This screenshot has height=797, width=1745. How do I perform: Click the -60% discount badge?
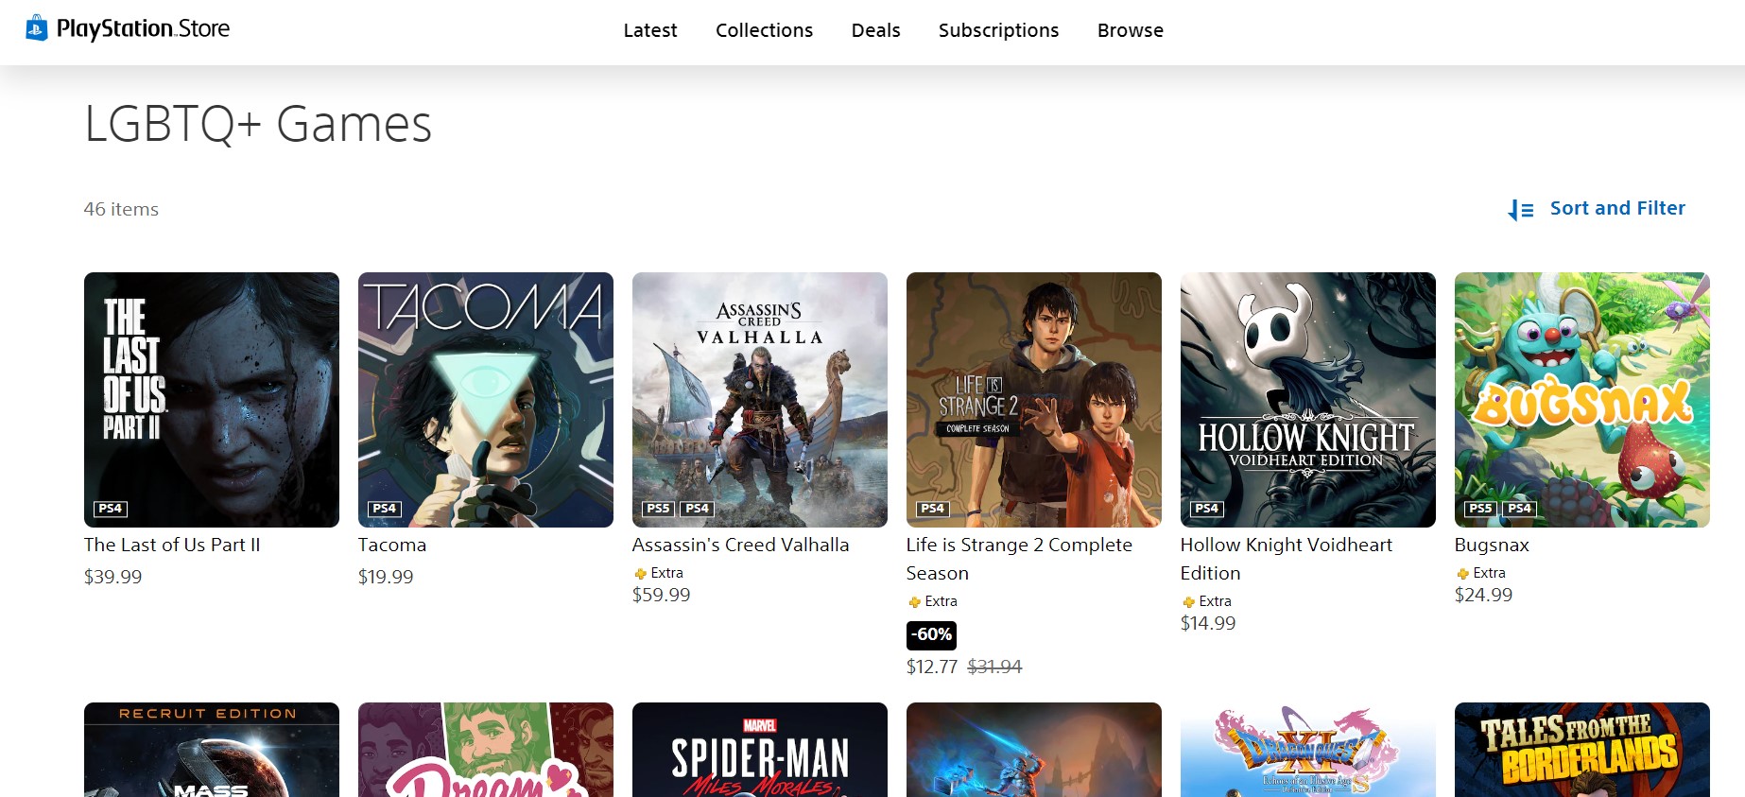[x=931, y=634]
